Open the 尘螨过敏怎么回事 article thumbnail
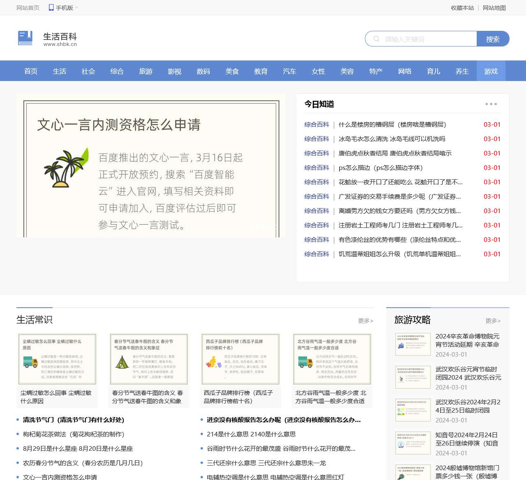The image size is (526, 480). (x=57, y=359)
